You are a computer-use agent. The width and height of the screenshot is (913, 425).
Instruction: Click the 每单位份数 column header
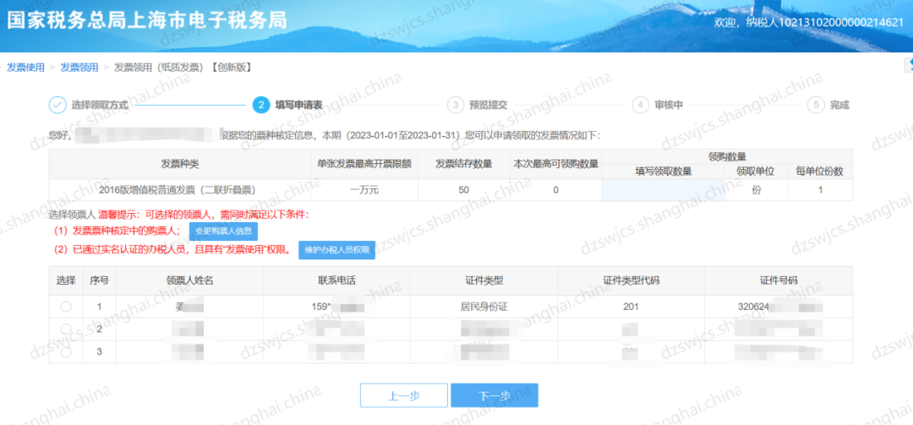[820, 172]
